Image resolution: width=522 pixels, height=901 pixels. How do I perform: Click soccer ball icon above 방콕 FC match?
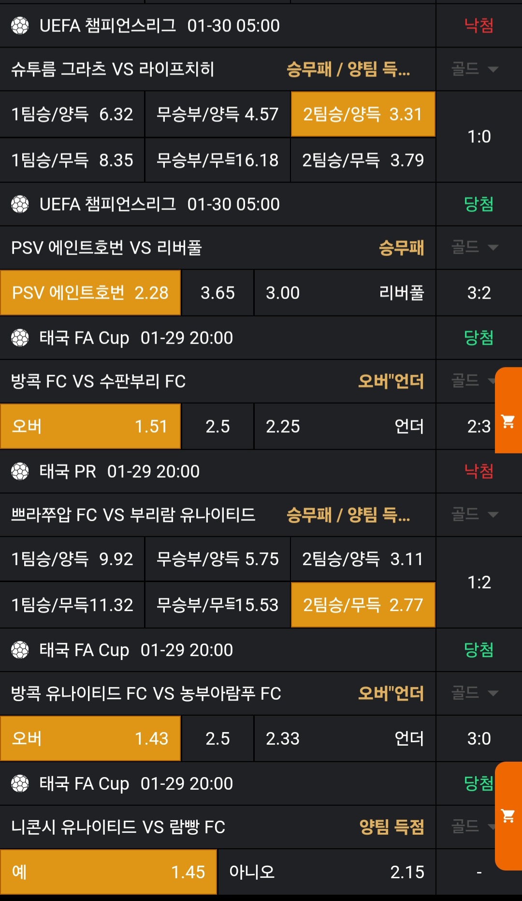[20, 338]
